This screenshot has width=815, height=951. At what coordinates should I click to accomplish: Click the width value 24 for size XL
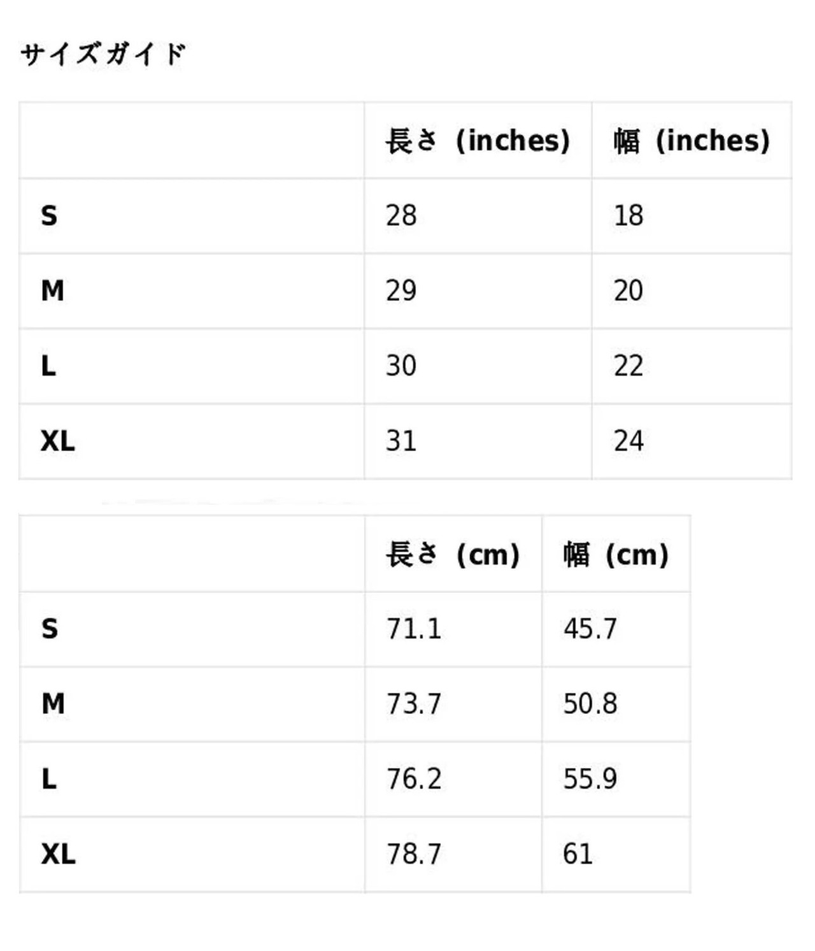628,441
